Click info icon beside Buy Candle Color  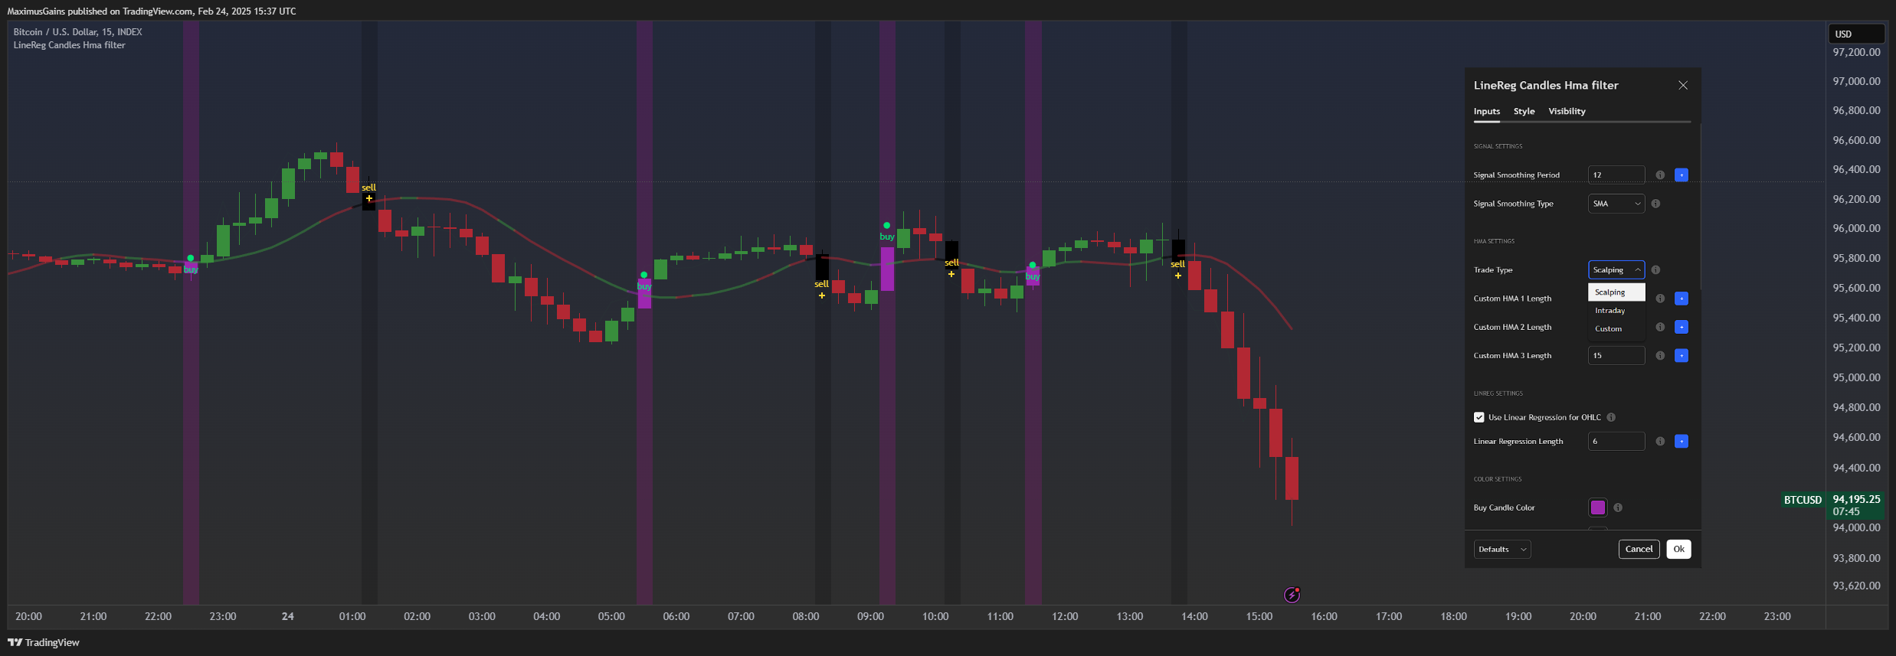tap(1618, 508)
